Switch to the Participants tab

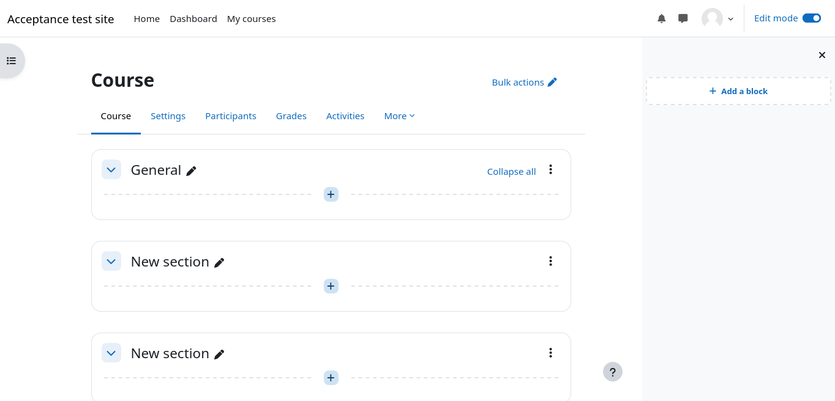coord(231,116)
